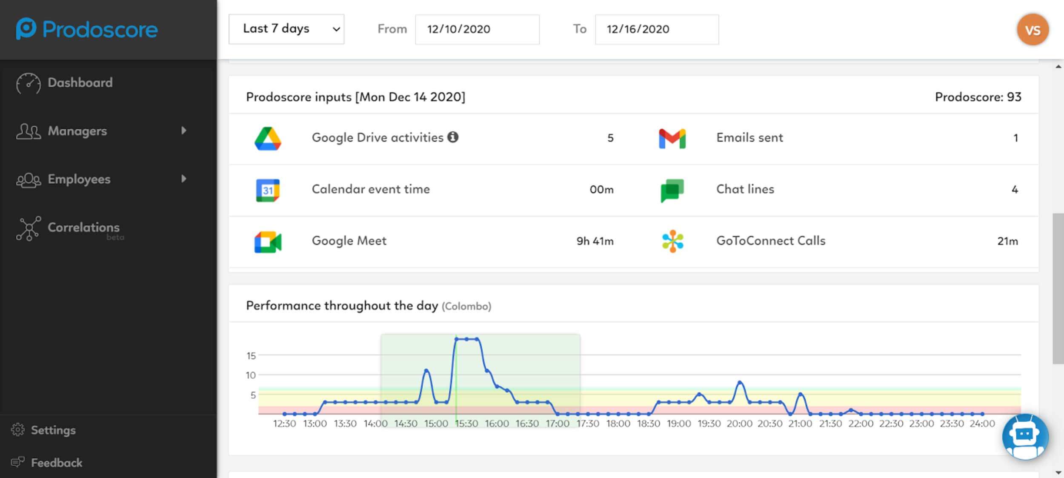Viewport: 1064px width, 478px height.
Task: Click the chart spike at 20:00
Action: click(740, 382)
